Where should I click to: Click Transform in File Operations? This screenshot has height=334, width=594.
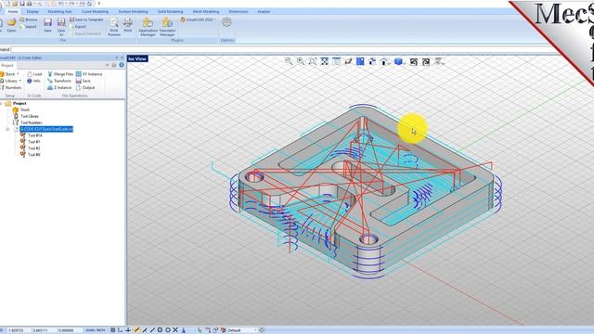point(59,81)
